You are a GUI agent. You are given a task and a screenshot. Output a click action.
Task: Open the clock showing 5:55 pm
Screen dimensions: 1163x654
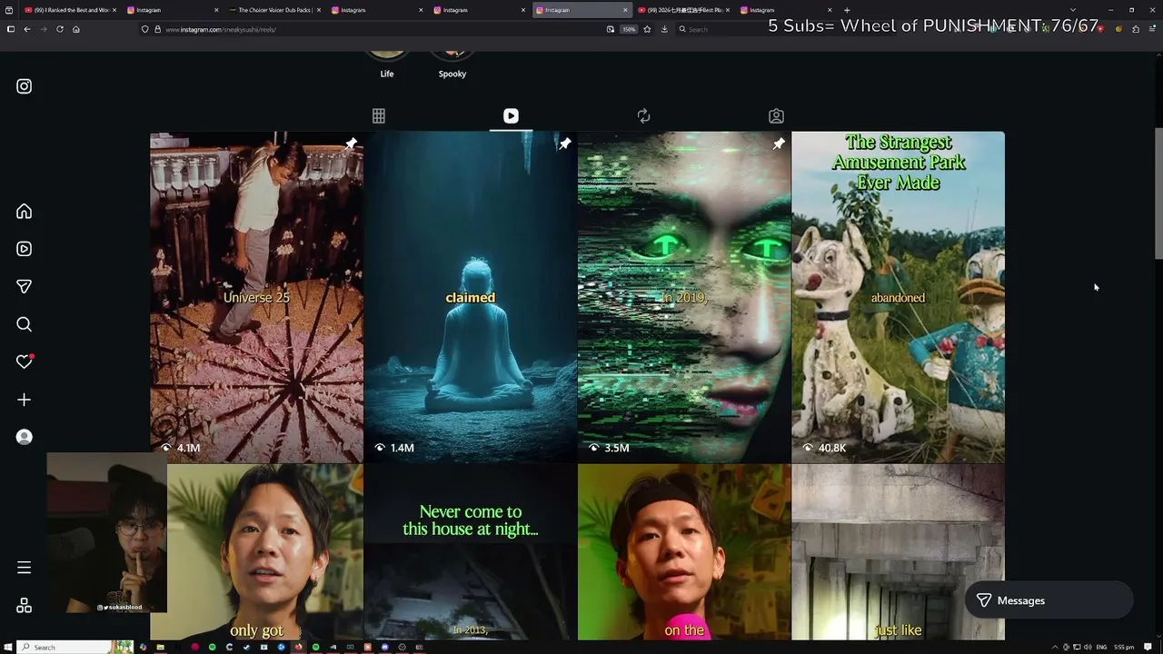1124,647
